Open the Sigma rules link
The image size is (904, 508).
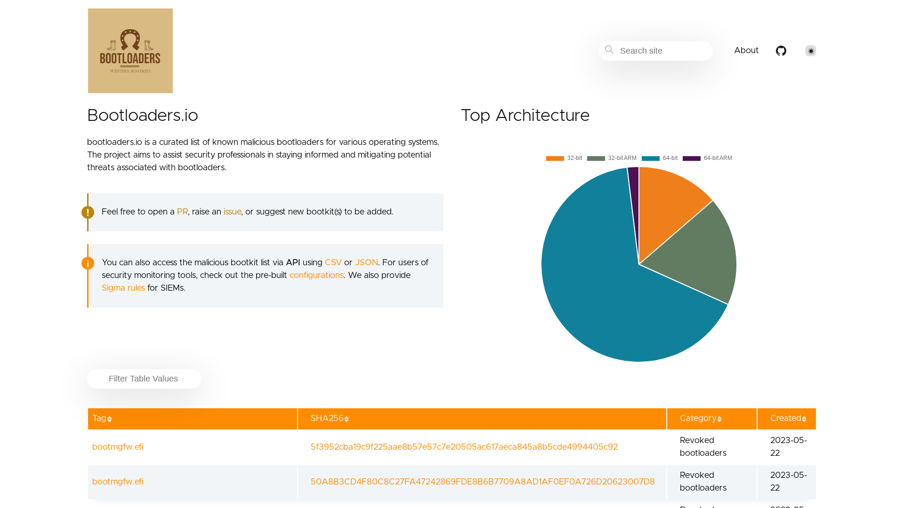tap(123, 288)
